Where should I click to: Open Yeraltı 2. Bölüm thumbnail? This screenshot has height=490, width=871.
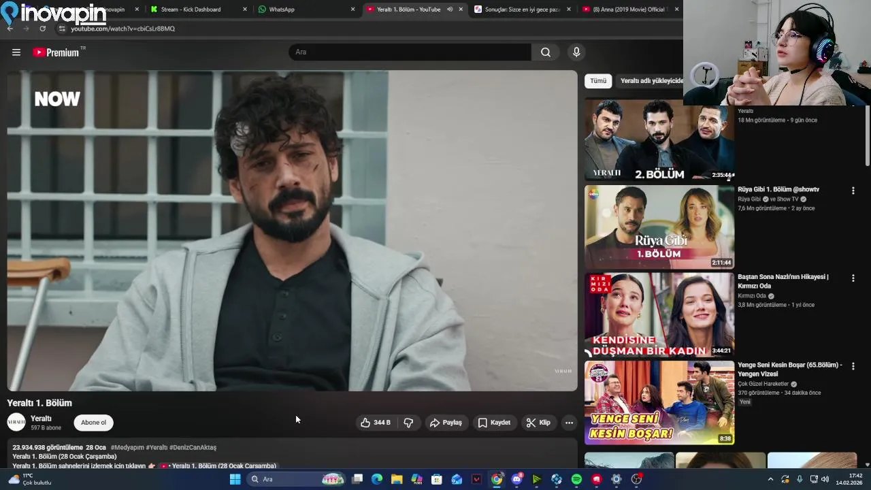tap(659, 140)
